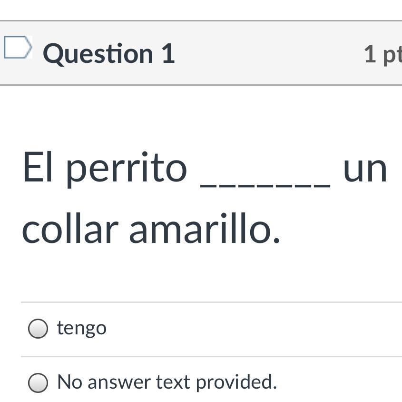Click the word "Question" in the header
The height and width of the screenshot is (402, 402).
coord(98,53)
